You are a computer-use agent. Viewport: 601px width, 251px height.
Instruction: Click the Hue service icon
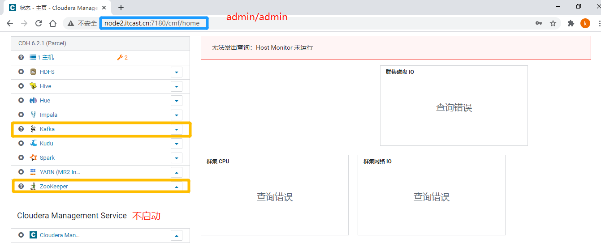[x=33, y=101]
